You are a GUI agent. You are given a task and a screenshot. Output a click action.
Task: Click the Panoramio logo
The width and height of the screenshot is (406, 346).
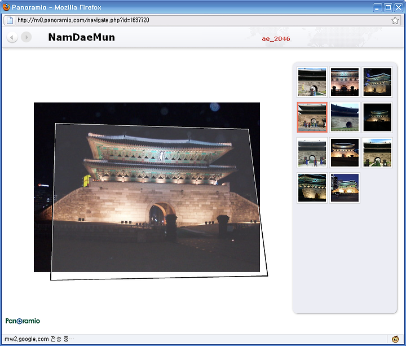coord(23,321)
